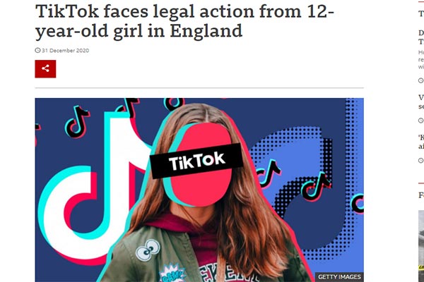Open the sidebar story starting with 'K
424x282 pixels.
click(421, 142)
